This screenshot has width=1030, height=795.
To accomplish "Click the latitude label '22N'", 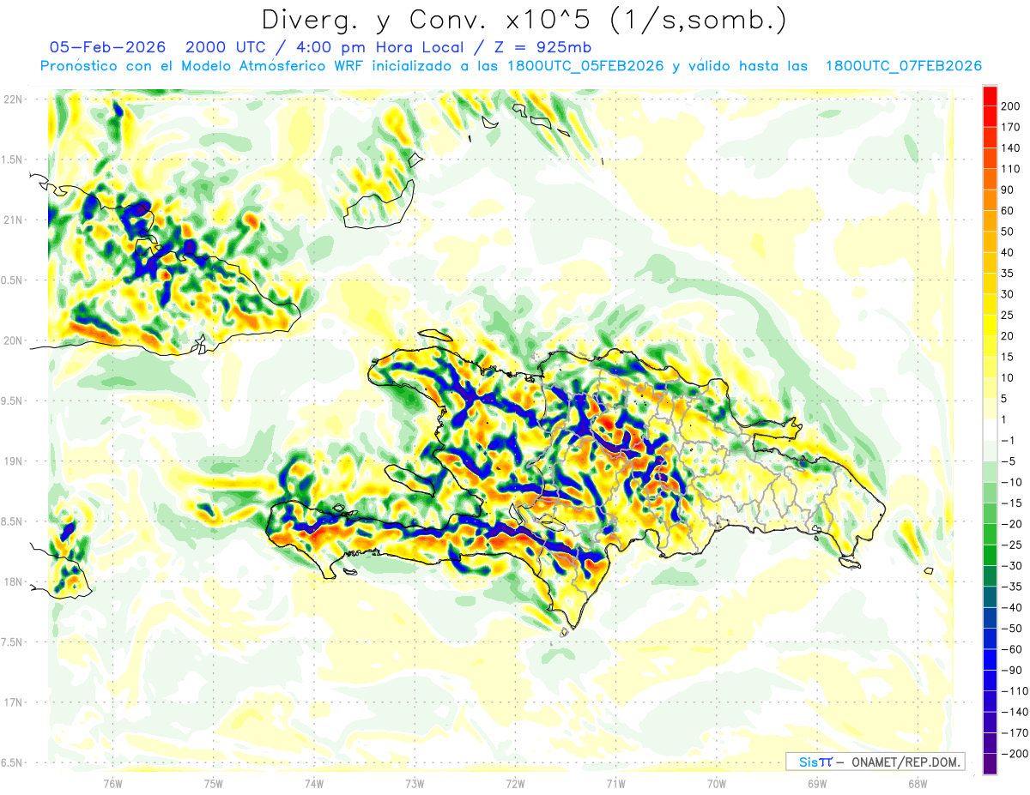I will [12, 99].
